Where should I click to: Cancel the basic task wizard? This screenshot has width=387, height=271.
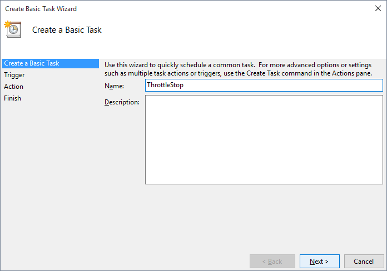364,262
